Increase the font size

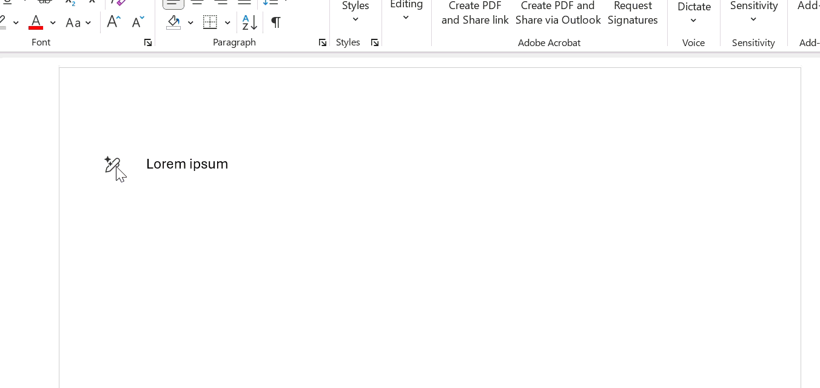113,22
